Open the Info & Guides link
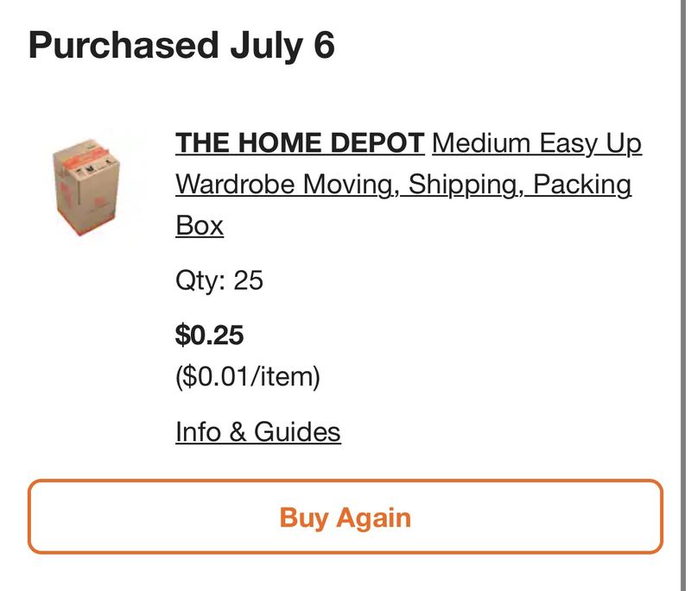691x591 pixels. [x=257, y=431]
